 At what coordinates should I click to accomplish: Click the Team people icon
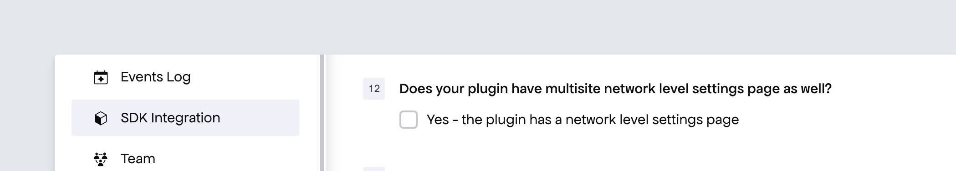coord(101,159)
